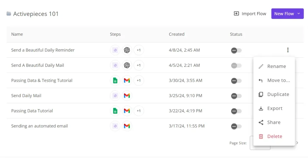Click the +1 steps badge in Passing Data Tutorial row

click(139, 111)
